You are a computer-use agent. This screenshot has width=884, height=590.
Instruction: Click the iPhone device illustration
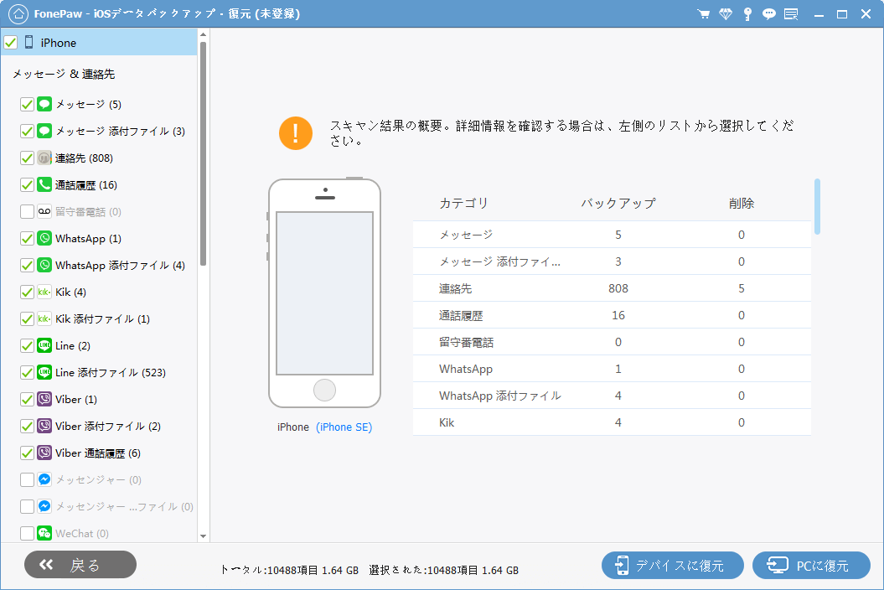324,292
